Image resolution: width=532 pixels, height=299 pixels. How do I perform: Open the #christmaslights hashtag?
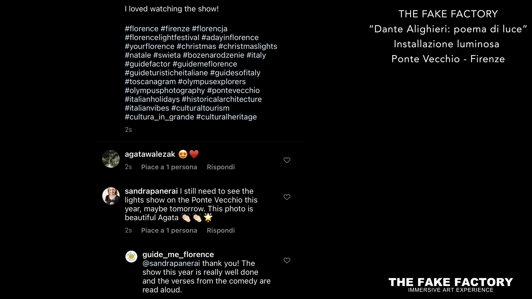pos(248,46)
